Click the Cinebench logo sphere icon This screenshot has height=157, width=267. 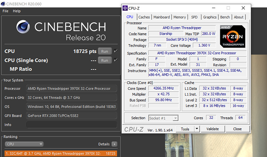pos(23,27)
